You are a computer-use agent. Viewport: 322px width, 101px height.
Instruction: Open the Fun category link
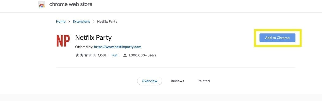tap(114, 55)
